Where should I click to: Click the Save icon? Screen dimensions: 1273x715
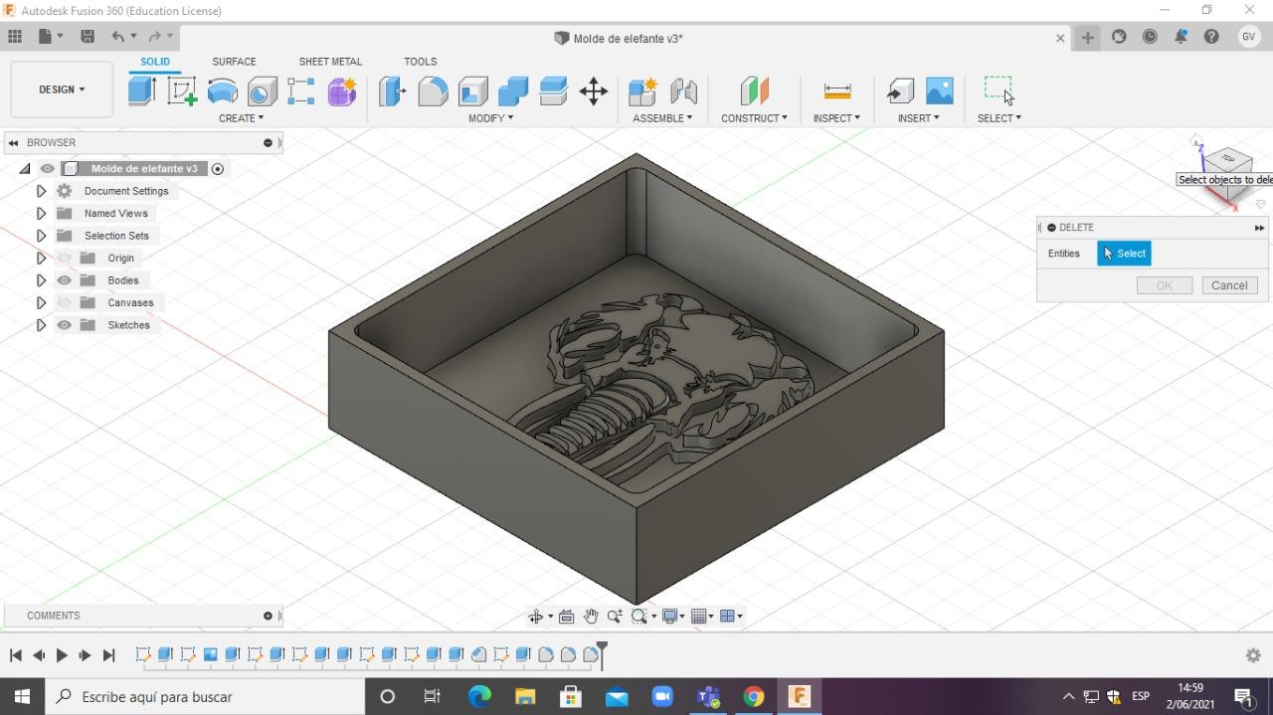[88, 37]
